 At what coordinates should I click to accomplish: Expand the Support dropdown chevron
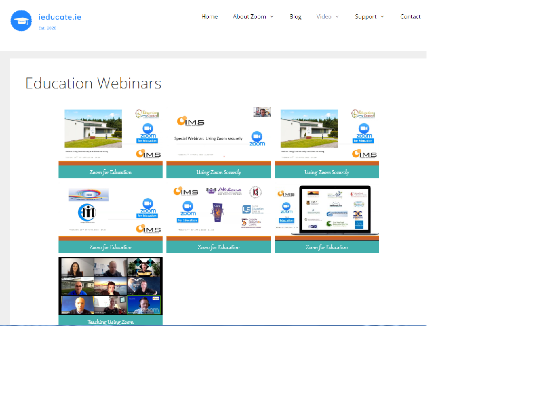click(382, 17)
